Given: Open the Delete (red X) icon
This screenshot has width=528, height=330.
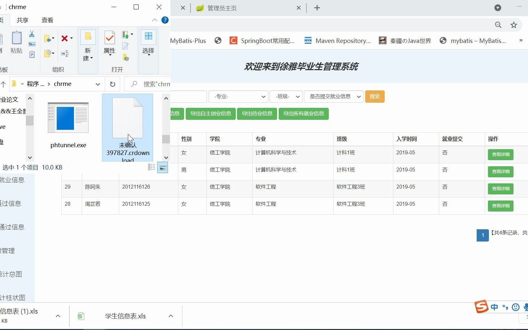Looking at the screenshot, I should click(65, 38).
